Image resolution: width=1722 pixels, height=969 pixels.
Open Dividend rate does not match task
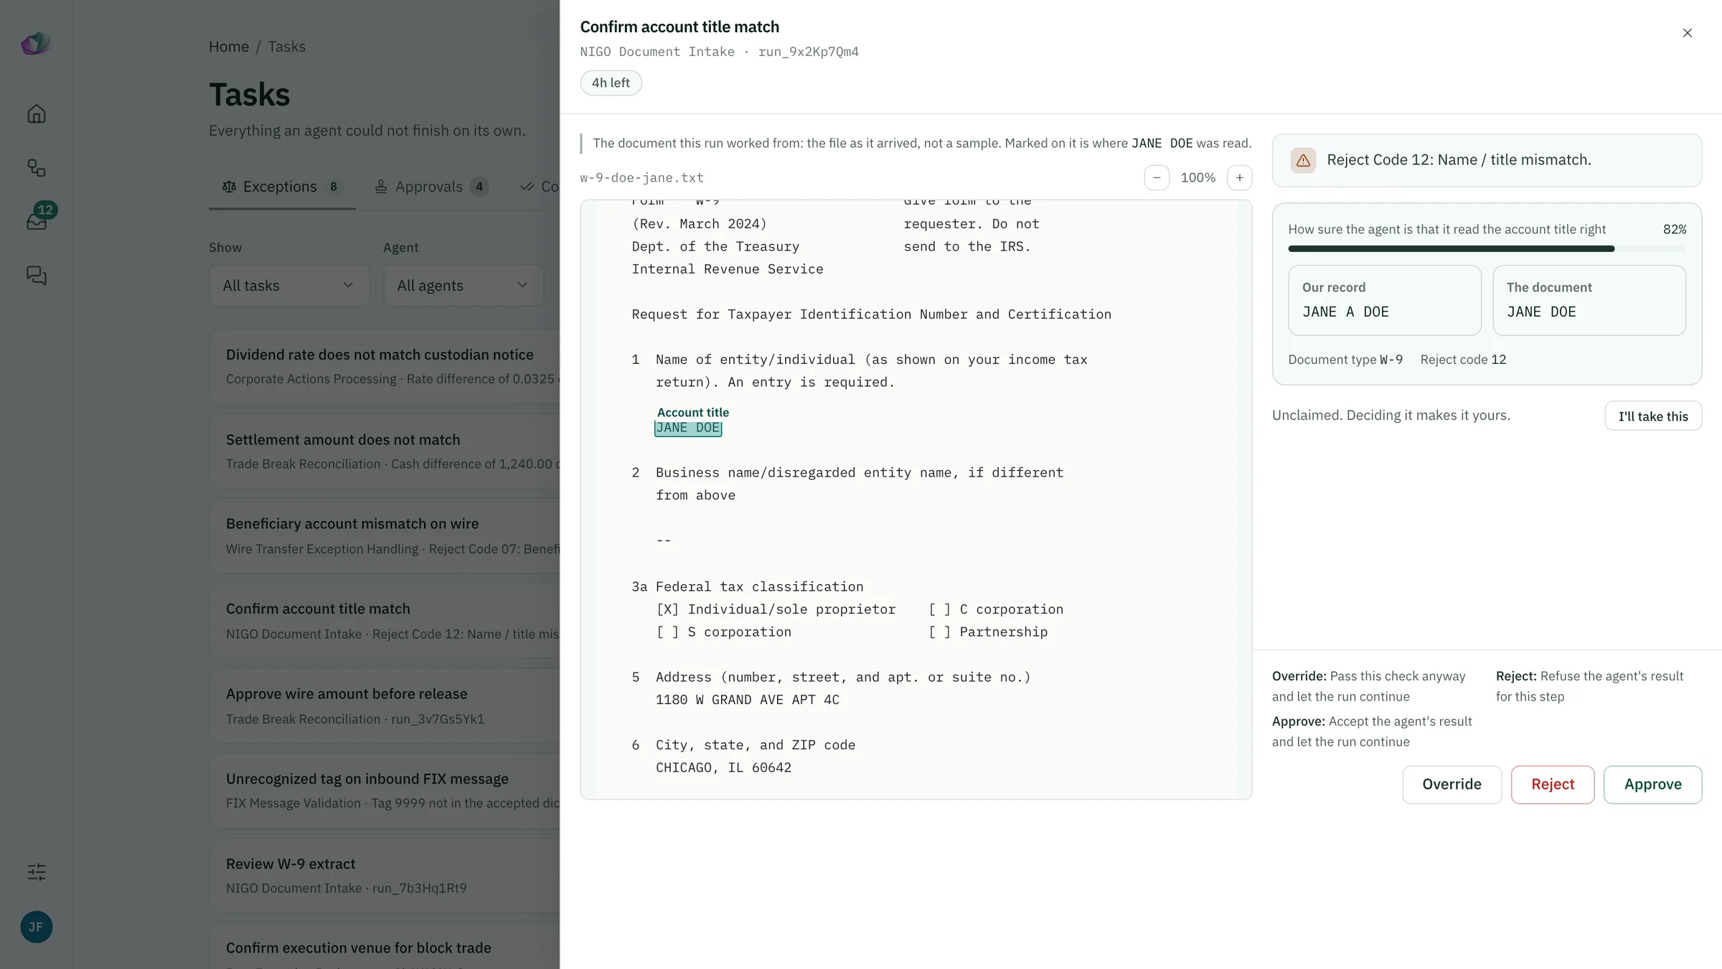tap(385, 366)
